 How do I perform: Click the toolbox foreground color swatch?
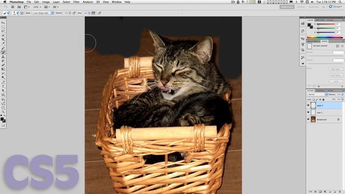[2, 119]
